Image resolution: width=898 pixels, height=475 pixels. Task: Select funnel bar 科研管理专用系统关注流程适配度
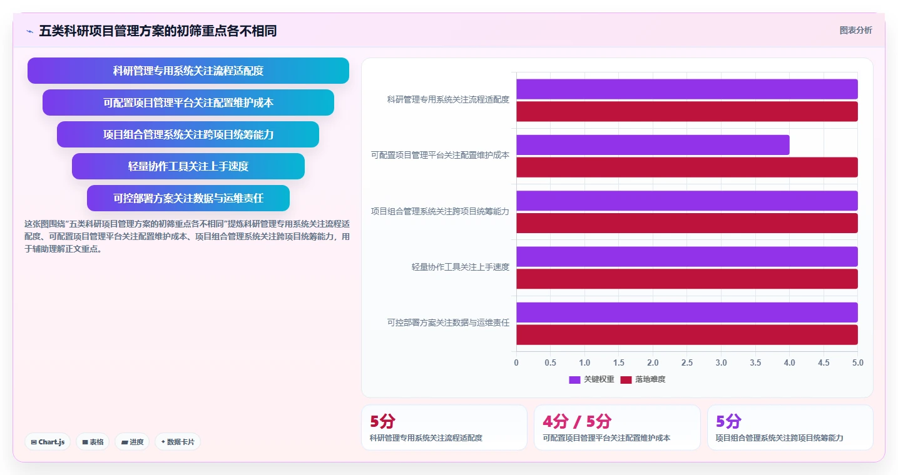[188, 71]
